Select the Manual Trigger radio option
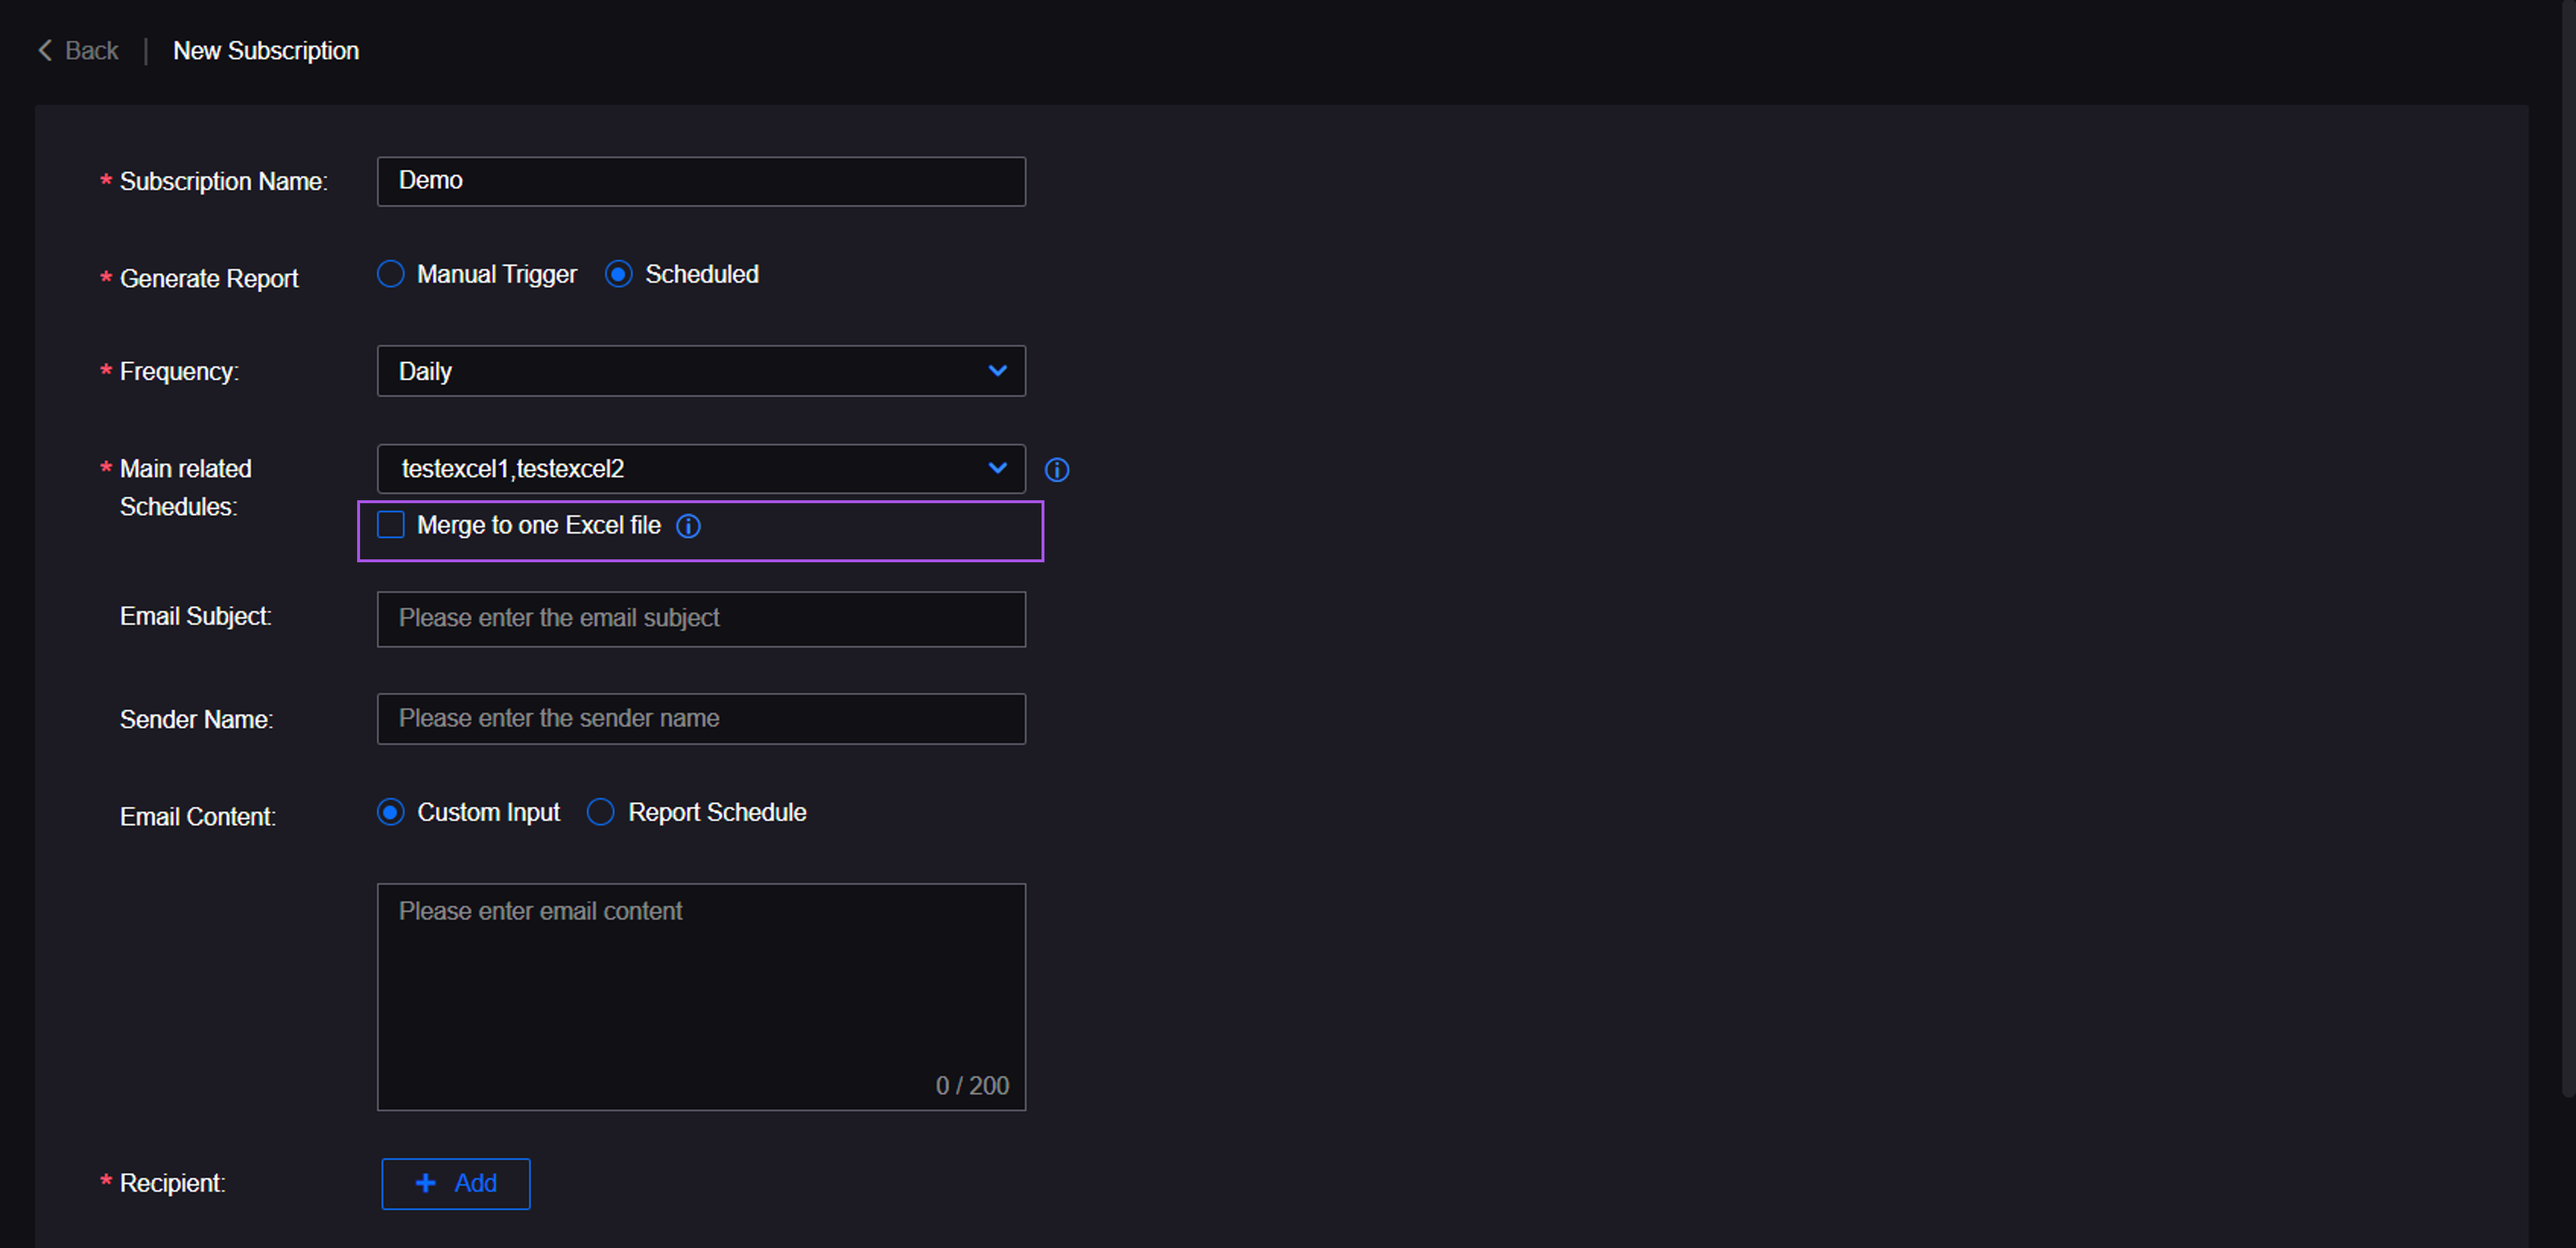Image resolution: width=2576 pixels, height=1248 pixels. pos(390,274)
